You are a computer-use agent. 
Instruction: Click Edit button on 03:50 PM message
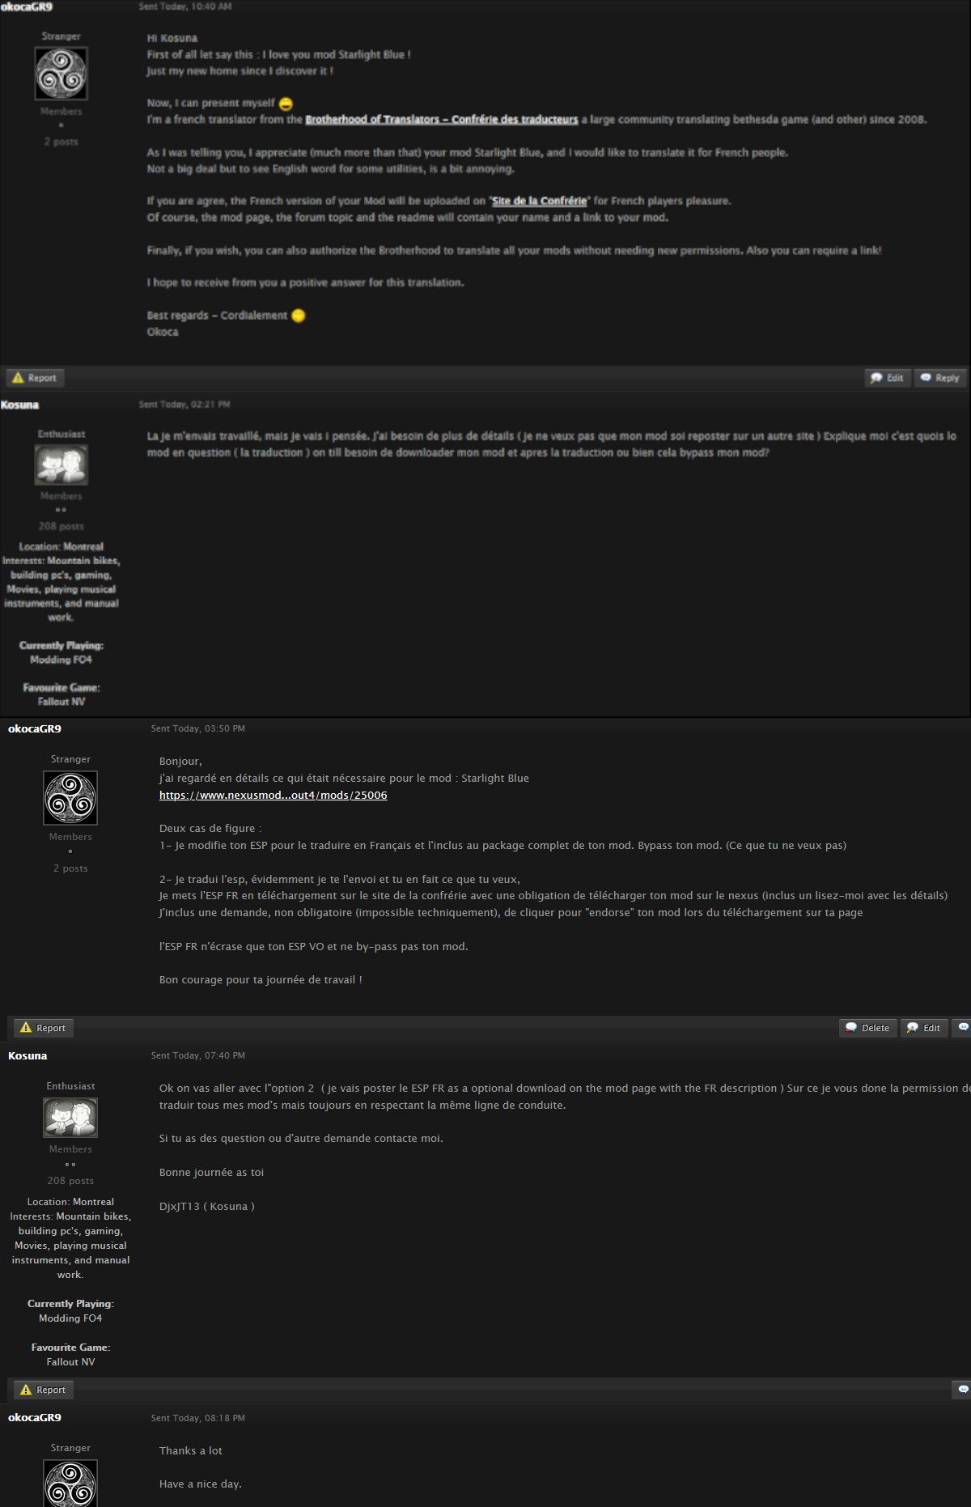coord(924,1028)
